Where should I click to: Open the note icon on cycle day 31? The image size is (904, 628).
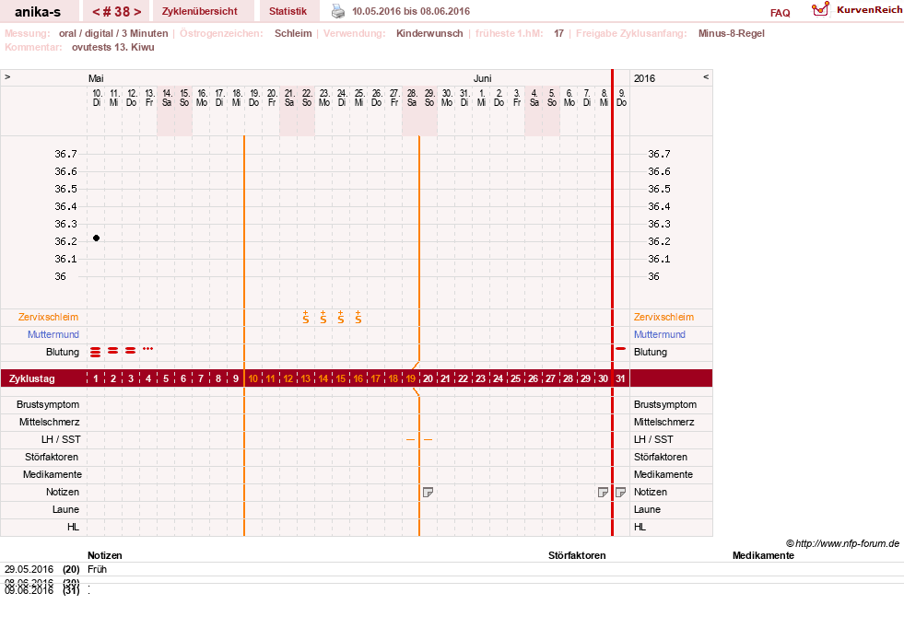[x=621, y=492]
